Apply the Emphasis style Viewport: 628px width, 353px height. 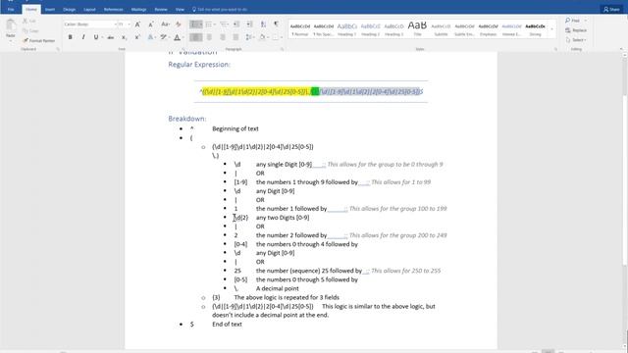tap(488, 29)
